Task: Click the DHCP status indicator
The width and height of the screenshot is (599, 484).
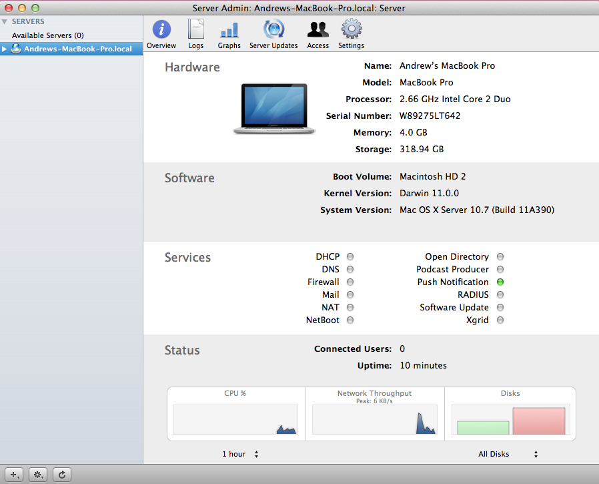Action: click(x=350, y=256)
